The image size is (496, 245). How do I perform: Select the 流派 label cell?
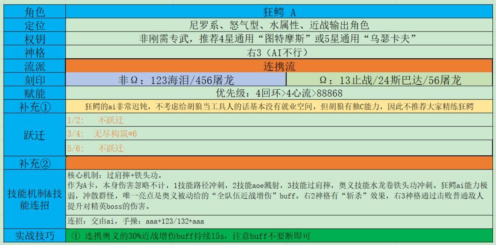coord(34,66)
